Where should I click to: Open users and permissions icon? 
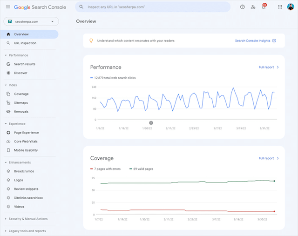(253, 7)
